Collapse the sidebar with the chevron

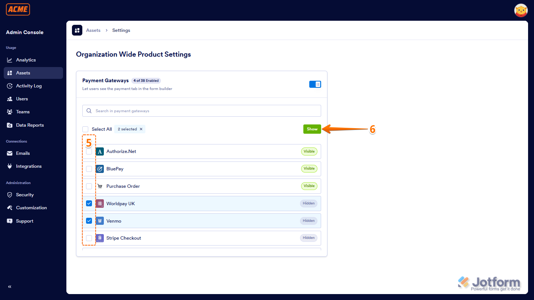[9, 286]
